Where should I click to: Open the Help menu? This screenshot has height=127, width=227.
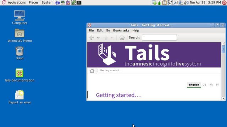pos(135,30)
